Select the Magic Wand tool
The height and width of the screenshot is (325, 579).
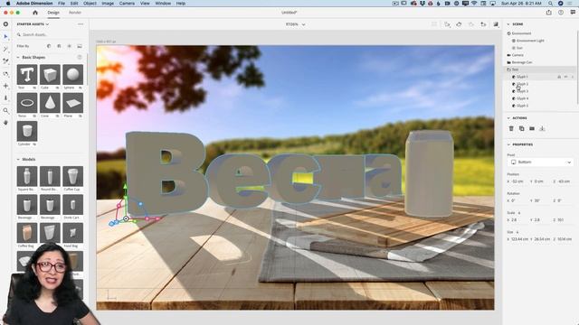point(5,49)
